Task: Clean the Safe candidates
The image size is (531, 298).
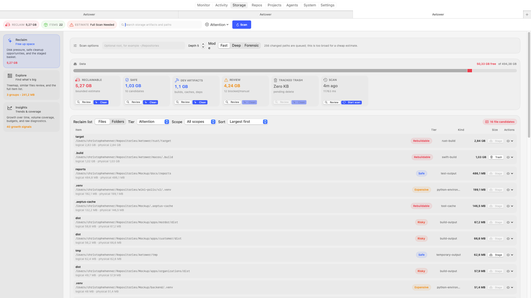Action: [x=150, y=102]
